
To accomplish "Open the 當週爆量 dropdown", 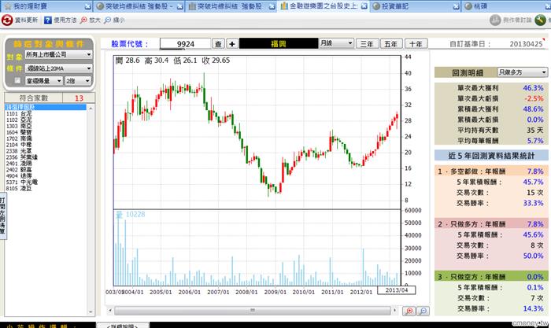I will 44,81.
